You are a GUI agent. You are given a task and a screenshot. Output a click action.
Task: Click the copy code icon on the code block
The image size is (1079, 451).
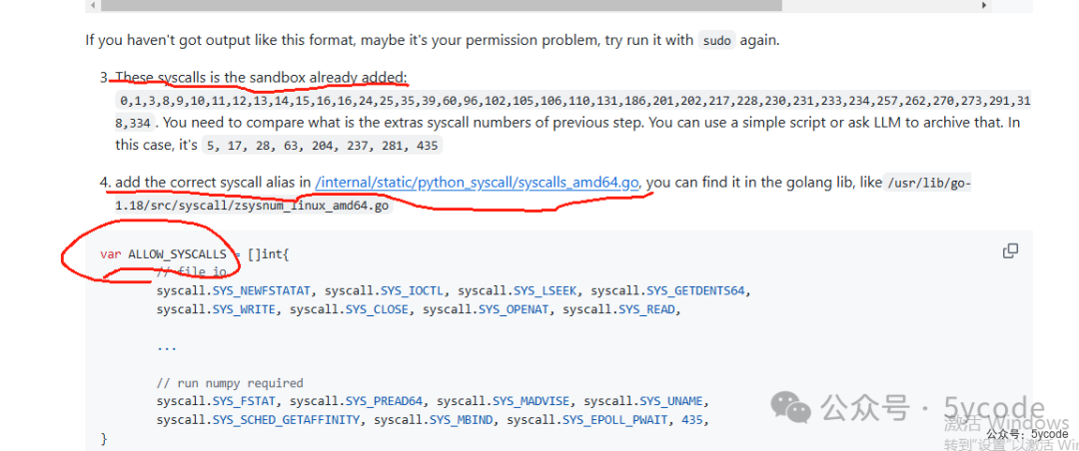coord(1010,250)
